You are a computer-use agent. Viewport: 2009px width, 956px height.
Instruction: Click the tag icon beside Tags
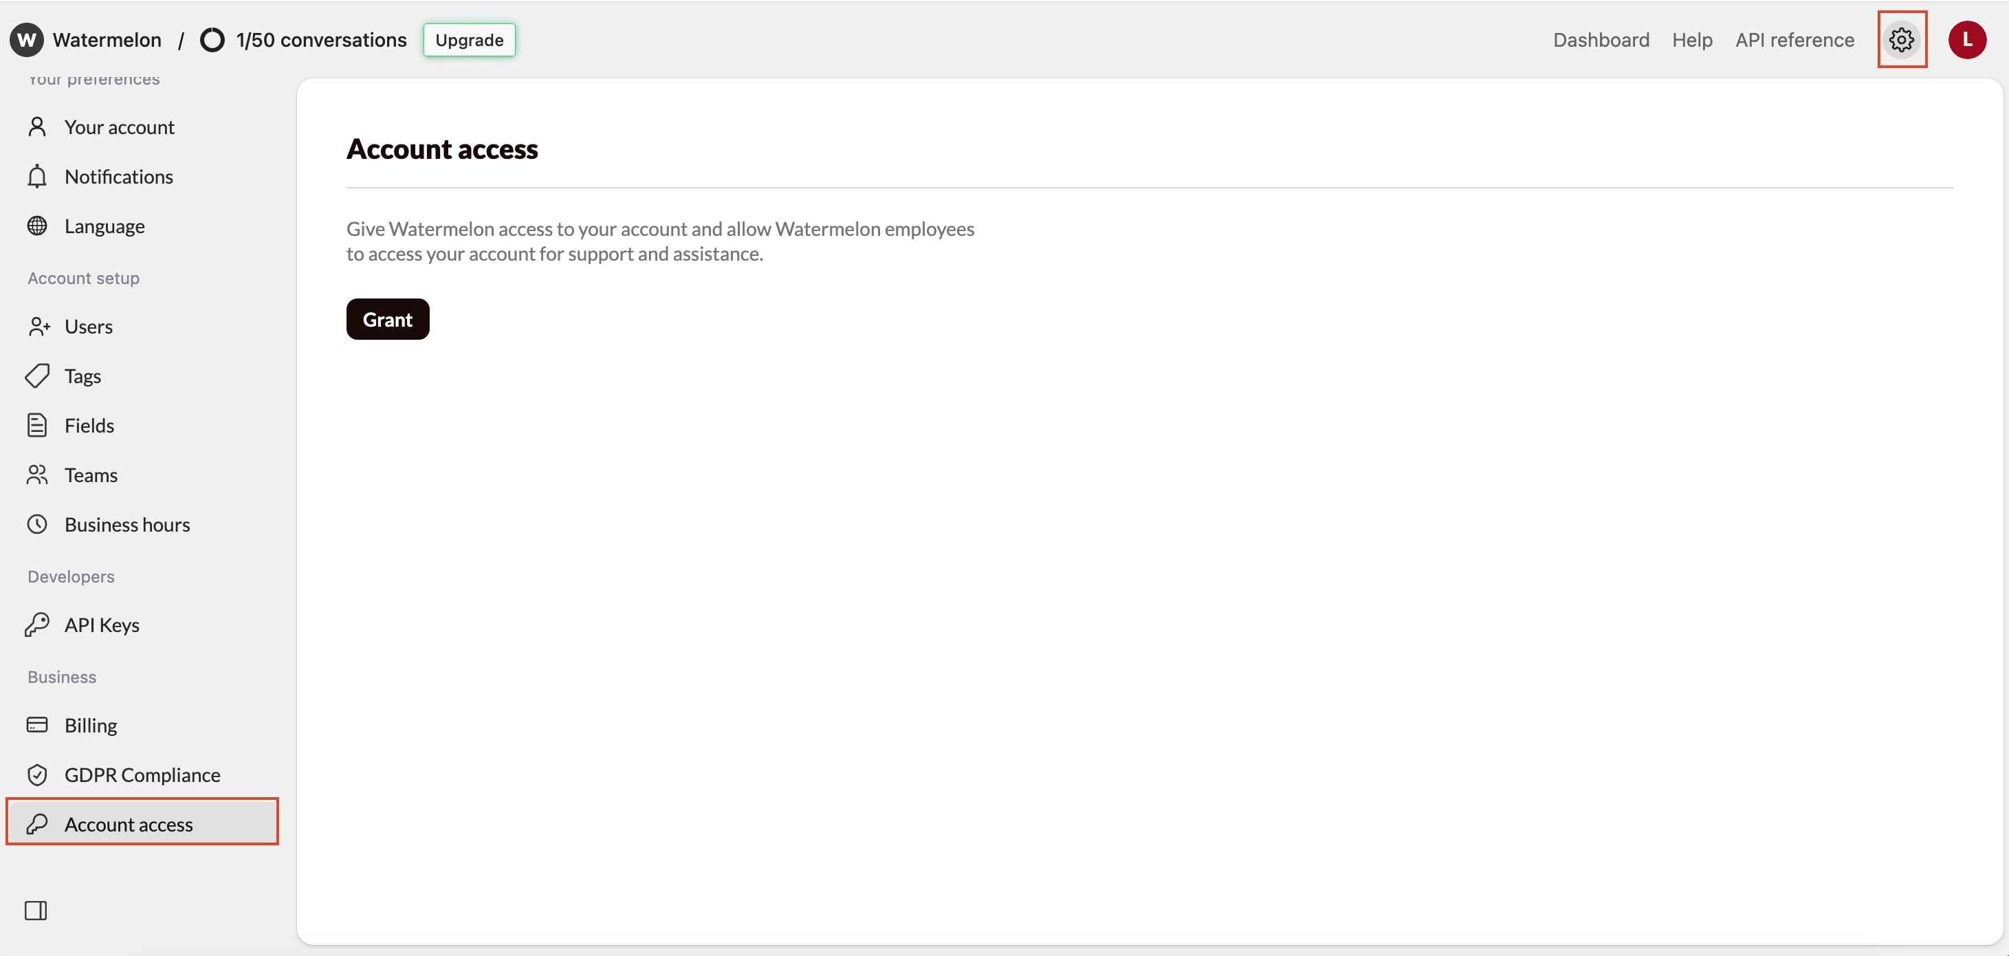point(36,376)
